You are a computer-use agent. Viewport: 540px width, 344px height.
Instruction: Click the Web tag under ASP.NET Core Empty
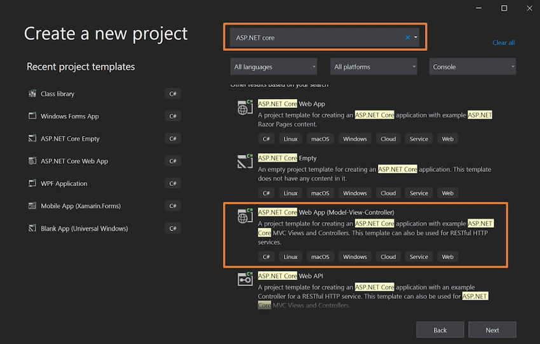(448, 193)
